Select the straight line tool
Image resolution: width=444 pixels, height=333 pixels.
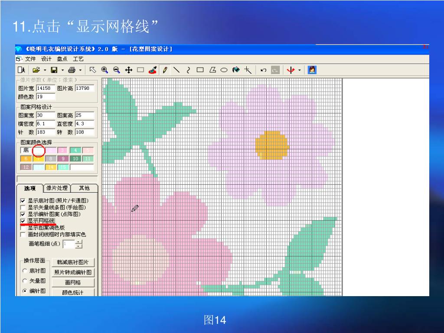click(x=176, y=70)
